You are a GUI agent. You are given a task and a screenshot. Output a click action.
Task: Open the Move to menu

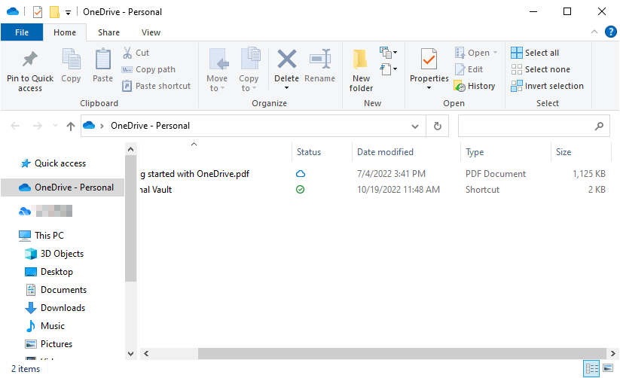tap(217, 70)
